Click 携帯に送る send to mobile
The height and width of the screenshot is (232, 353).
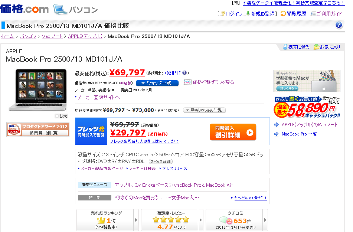pyautogui.click(x=298, y=47)
